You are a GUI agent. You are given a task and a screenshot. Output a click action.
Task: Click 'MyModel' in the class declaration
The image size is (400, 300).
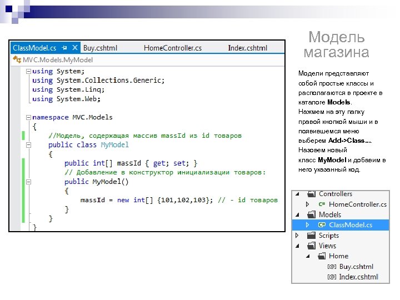point(115,145)
